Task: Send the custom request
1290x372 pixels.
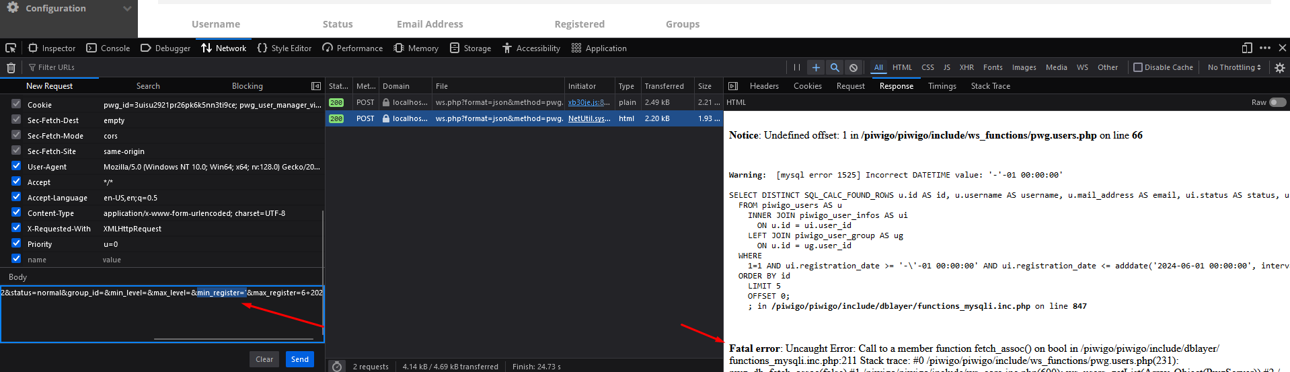Action: (300, 359)
